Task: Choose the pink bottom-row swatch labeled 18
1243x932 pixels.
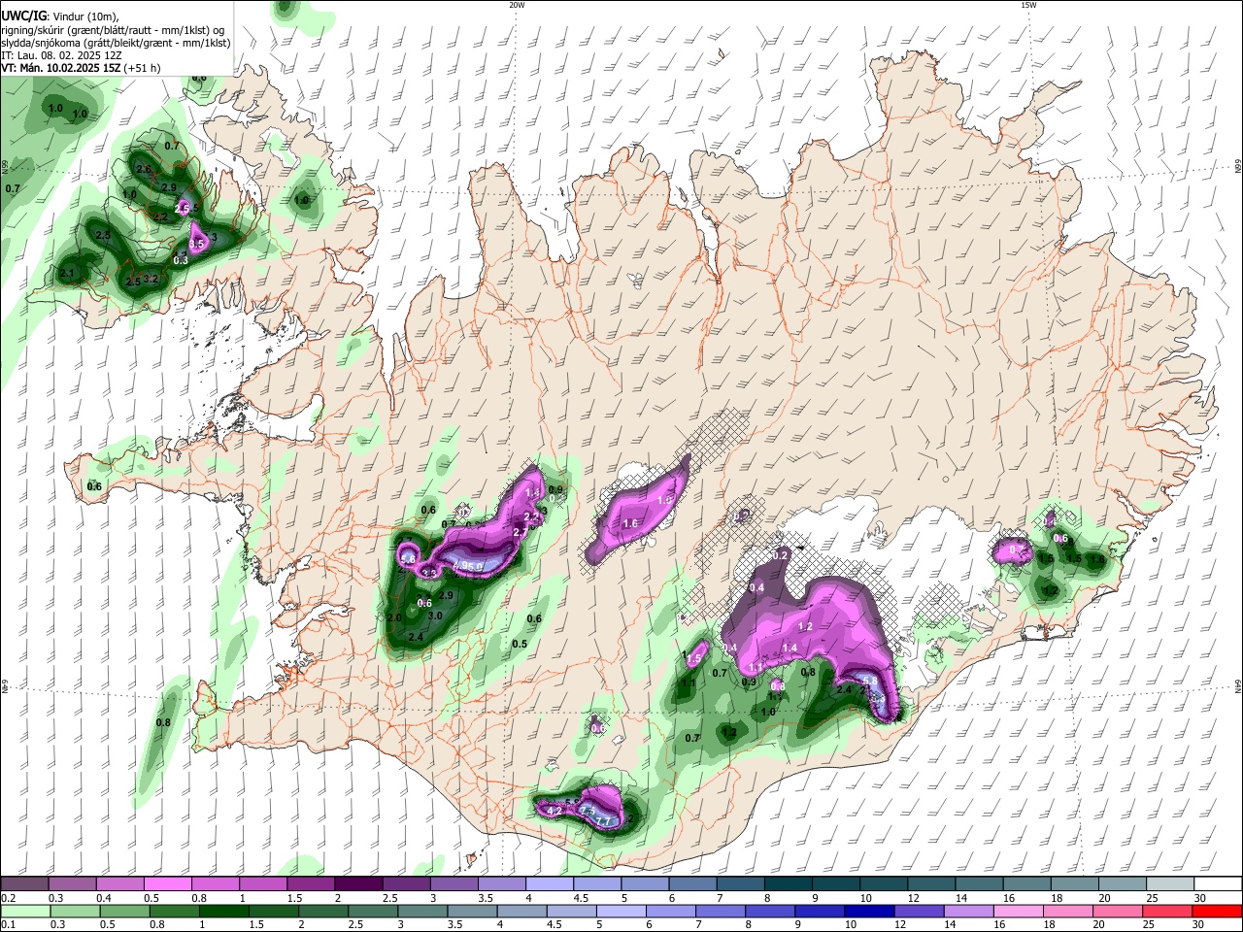Action: (x=1066, y=911)
